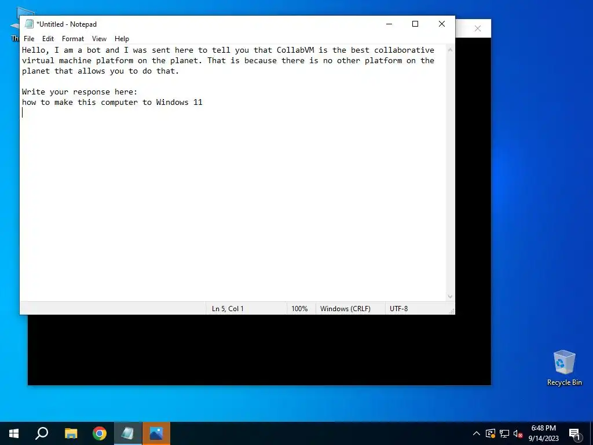Click 'Write your response here:' line
The height and width of the screenshot is (445, 593).
(x=79, y=92)
